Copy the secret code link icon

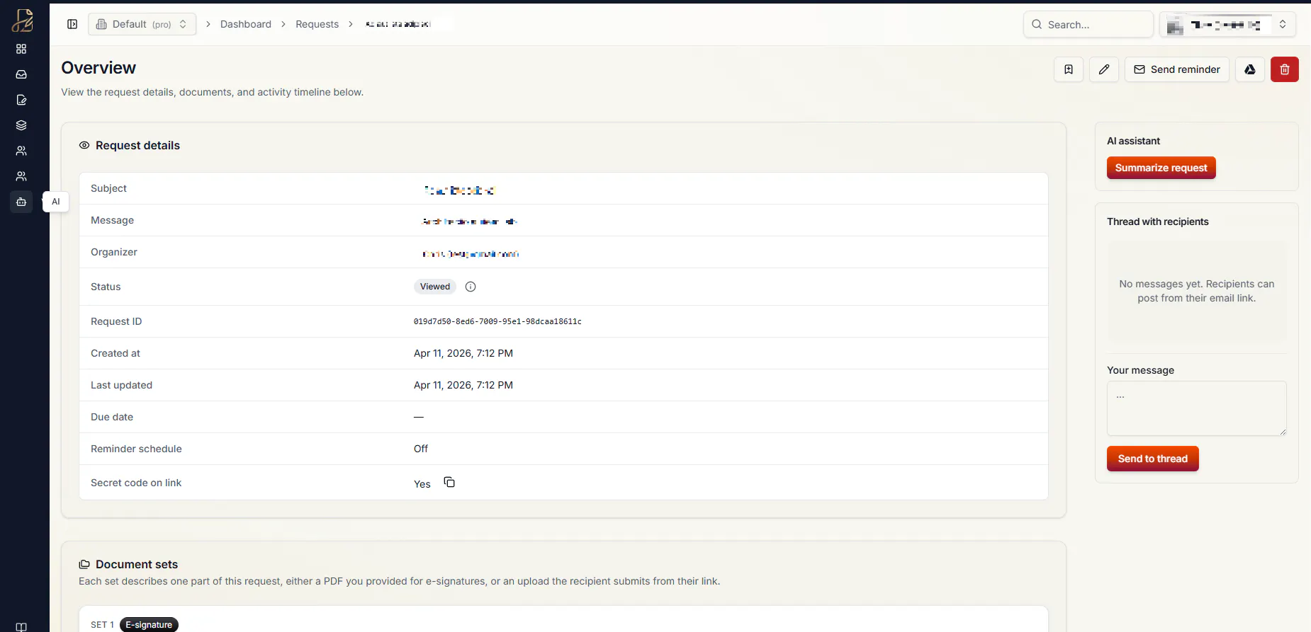coord(449,482)
